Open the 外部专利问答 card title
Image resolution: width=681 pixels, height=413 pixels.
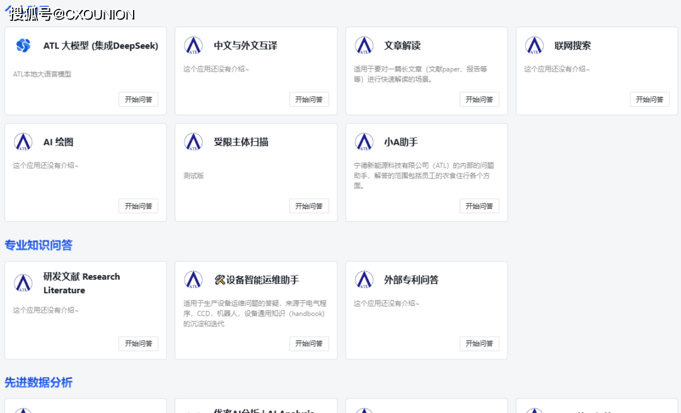[x=411, y=280]
